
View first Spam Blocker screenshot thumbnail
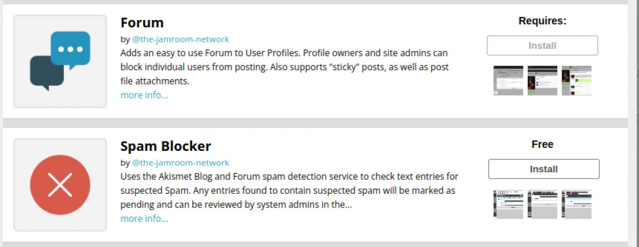tap(508, 204)
